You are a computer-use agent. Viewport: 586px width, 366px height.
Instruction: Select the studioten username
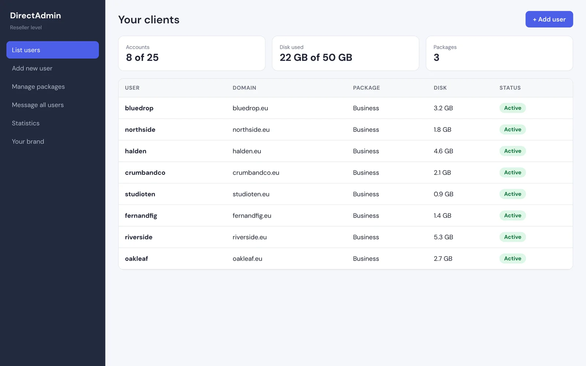140,194
